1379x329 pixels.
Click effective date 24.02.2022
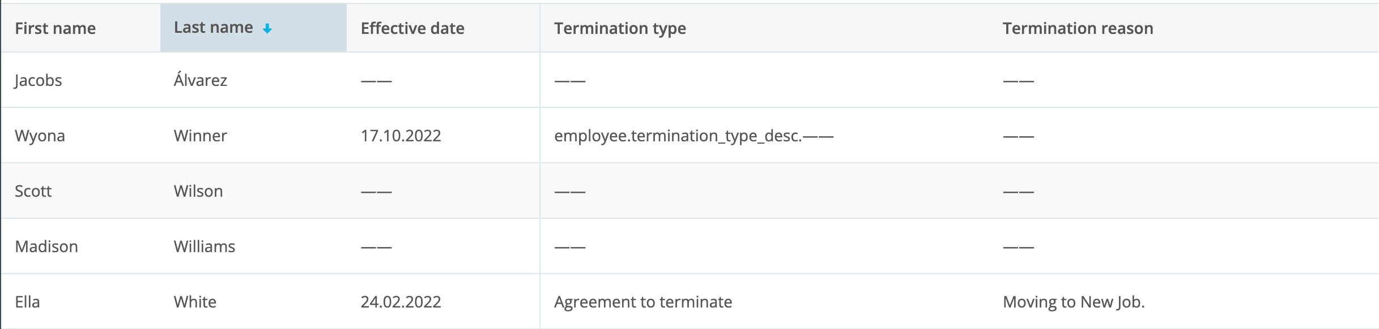tap(401, 302)
